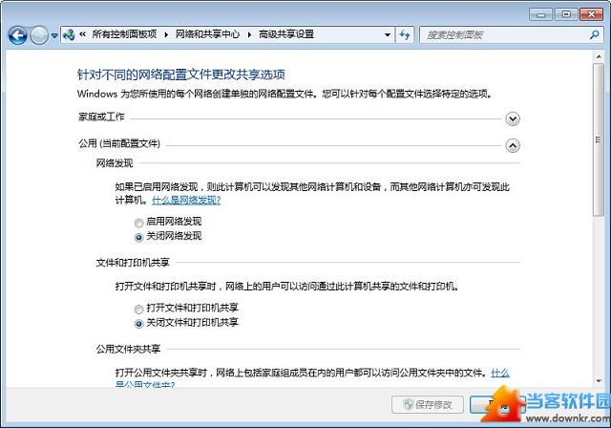Go back with the blue back arrow

17,35
